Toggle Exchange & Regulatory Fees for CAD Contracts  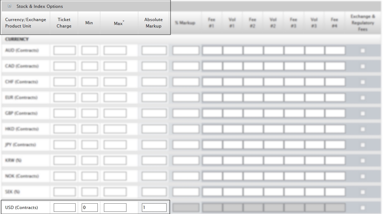pyautogui.click(x=363, y=66)
